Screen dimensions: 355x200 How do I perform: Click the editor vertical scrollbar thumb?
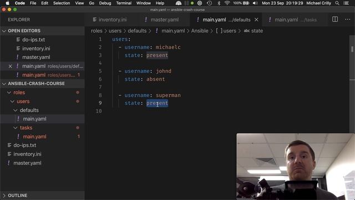click(352, 49)
